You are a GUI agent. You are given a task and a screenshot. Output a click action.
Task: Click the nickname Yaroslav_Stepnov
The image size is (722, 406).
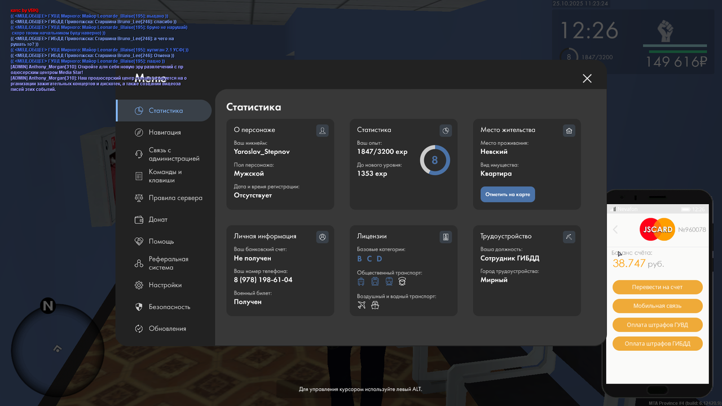262,152
